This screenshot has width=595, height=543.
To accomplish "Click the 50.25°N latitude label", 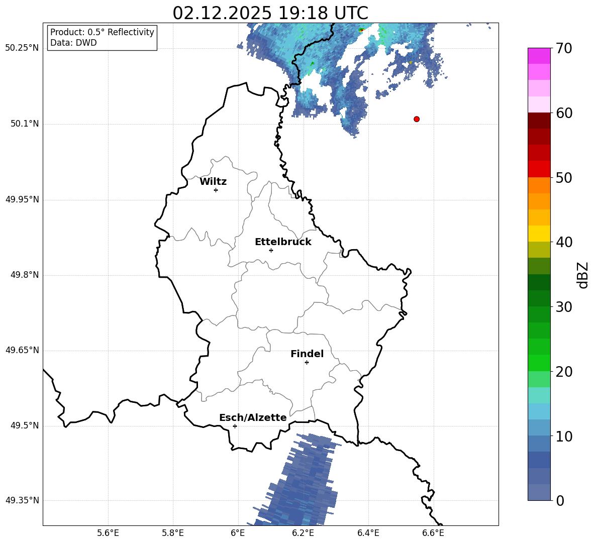I will 22,49.
